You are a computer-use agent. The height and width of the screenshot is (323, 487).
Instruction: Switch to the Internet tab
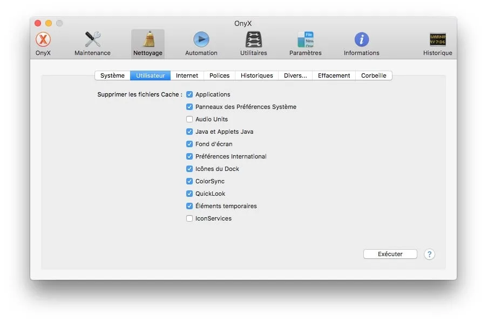(x=187, y=75)
